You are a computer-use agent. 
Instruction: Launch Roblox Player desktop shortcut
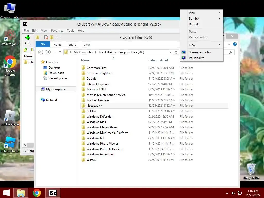[10, 118]
